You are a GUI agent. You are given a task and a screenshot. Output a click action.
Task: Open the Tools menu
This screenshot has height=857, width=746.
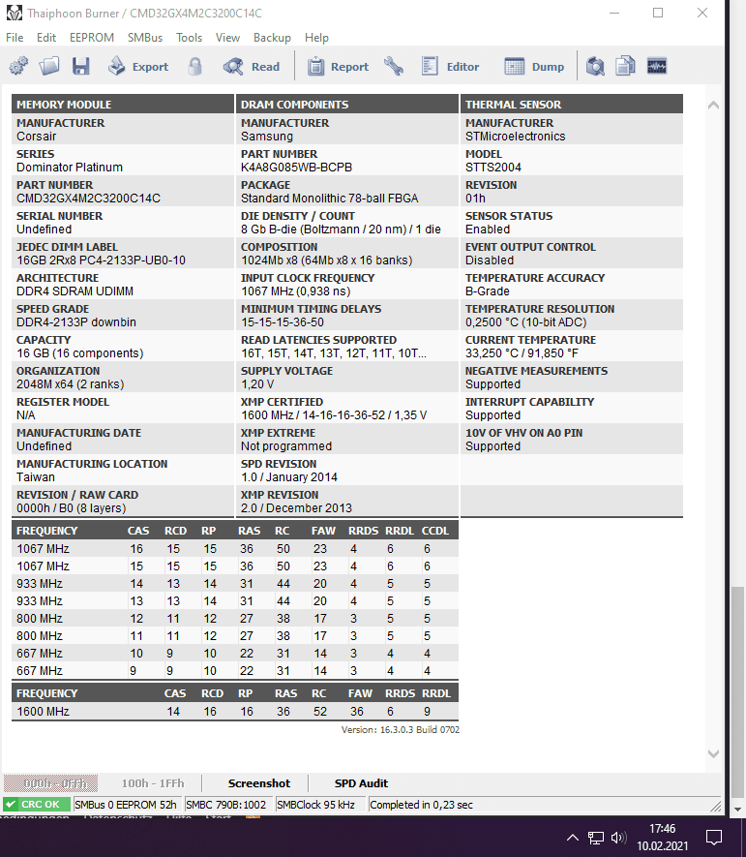point(189,38)
